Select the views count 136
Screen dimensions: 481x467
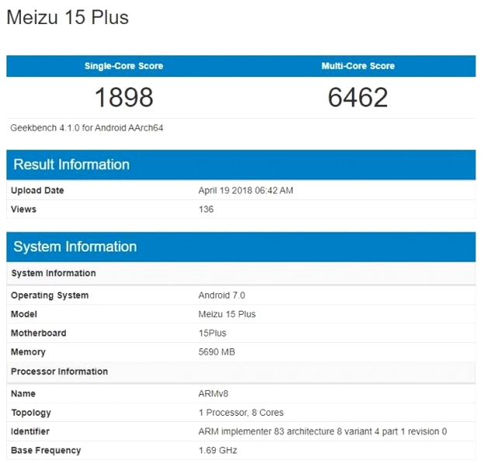206,209
